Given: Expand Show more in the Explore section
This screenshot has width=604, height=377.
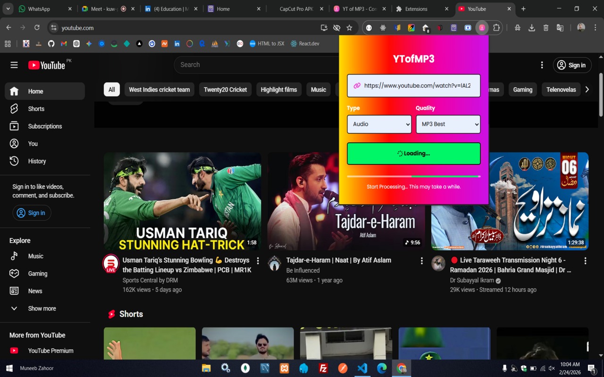Looking at the screenshot, I should click(x=45, y=309).
